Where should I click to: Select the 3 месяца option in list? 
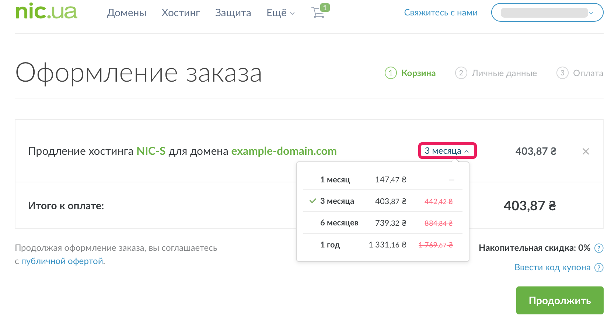click(x=383, y=201)
